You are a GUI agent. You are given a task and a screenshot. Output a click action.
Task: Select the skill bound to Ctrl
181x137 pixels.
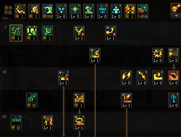[x=126, y=100]
